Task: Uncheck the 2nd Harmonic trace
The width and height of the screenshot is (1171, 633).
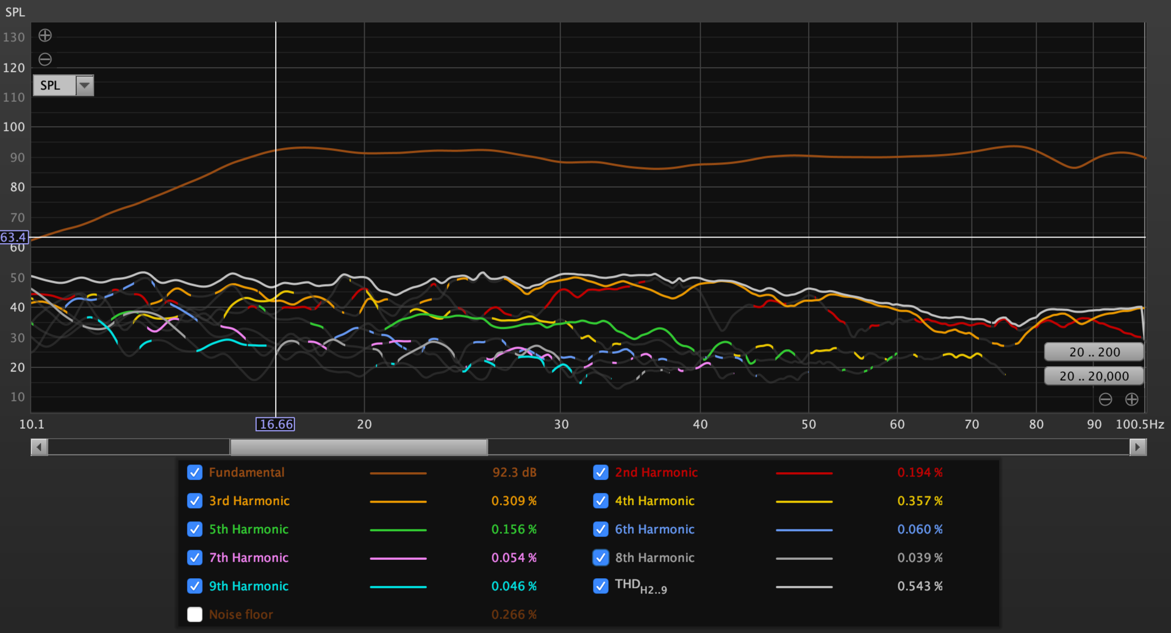Action: point(601,473)
